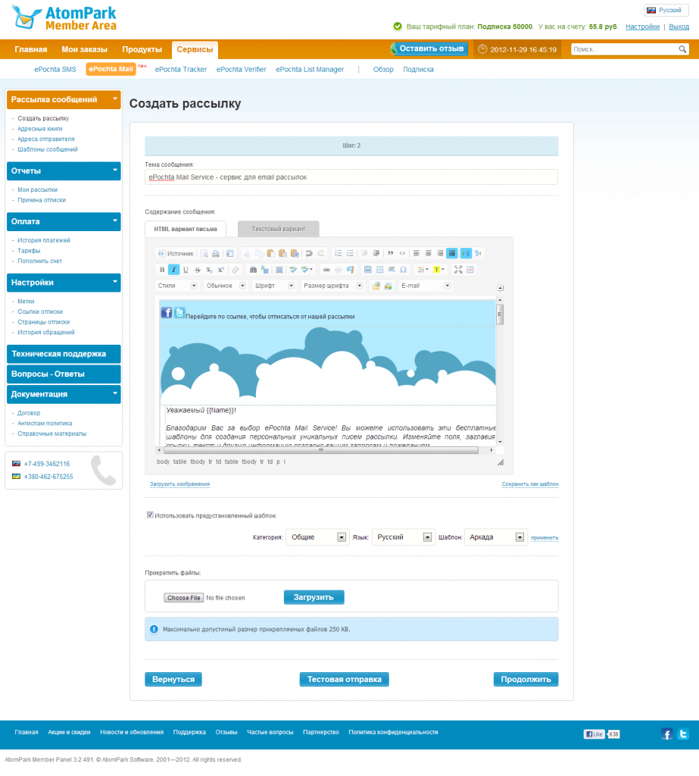The image size is (699, 776).
Task: Click the Facebook icon in the footer
Action: 666,734
